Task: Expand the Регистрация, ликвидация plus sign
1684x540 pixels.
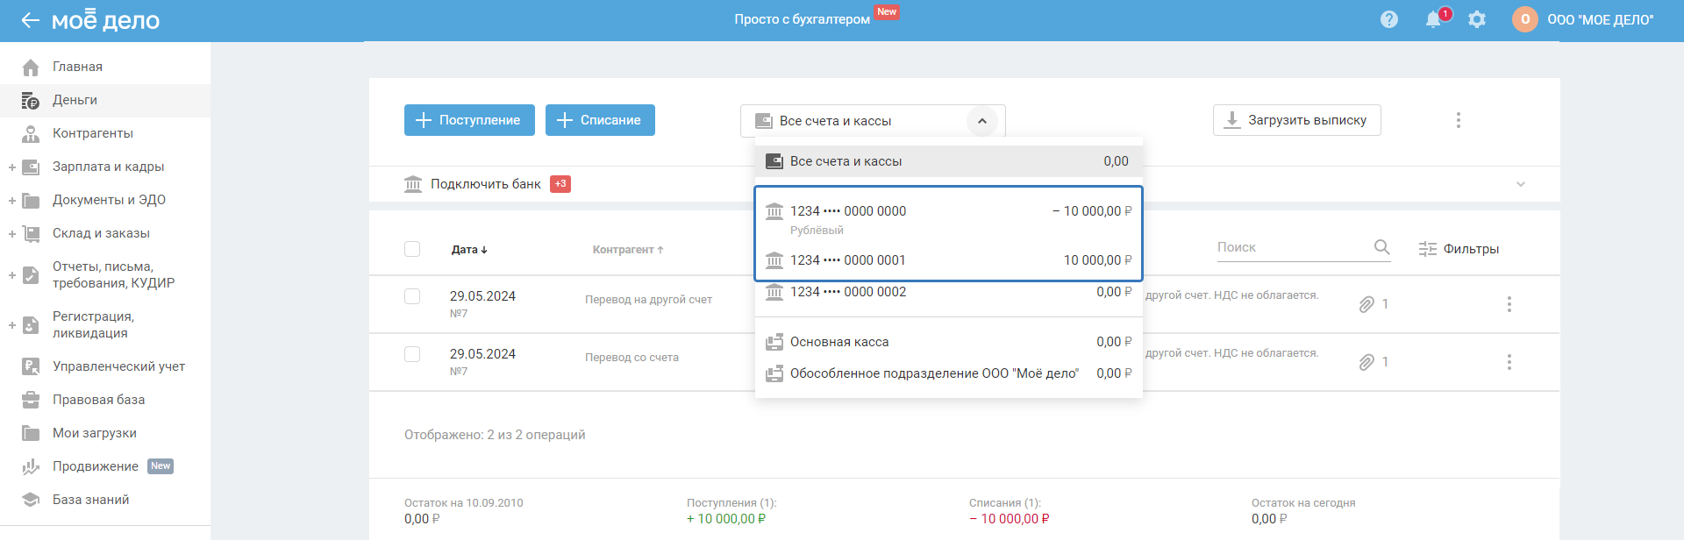Action: 12,324
